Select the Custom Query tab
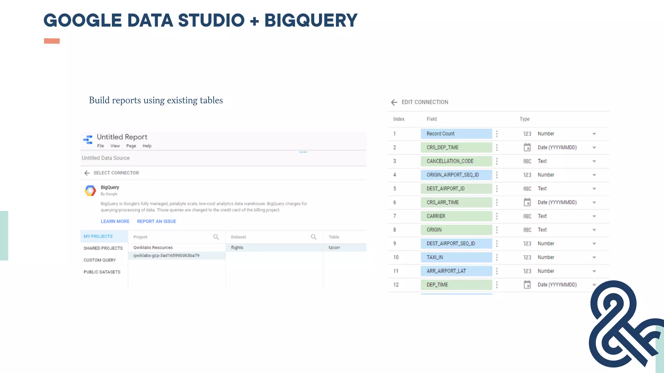 (x=100, y=260)
